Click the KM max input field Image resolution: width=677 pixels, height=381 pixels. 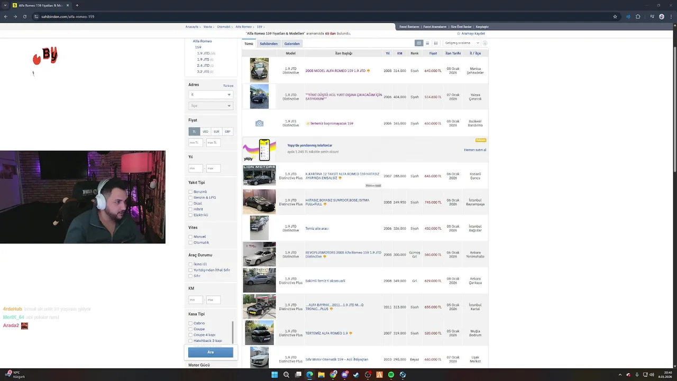pos(213,300)
